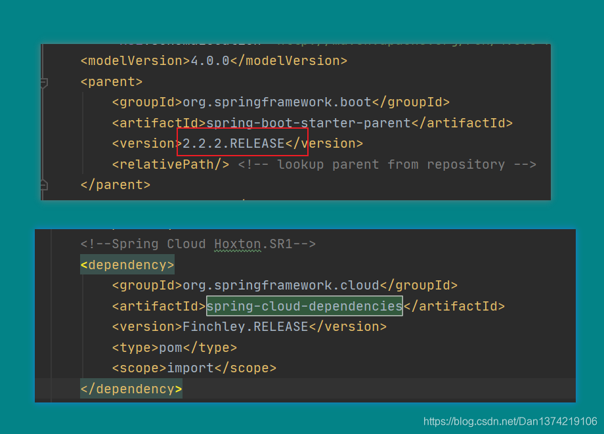Click the import scope line
This screenshot has width=604, height=434.
point(194,368)
